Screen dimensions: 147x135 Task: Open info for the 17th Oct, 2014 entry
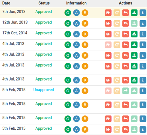pyautogui.click(x=143, y=34)
